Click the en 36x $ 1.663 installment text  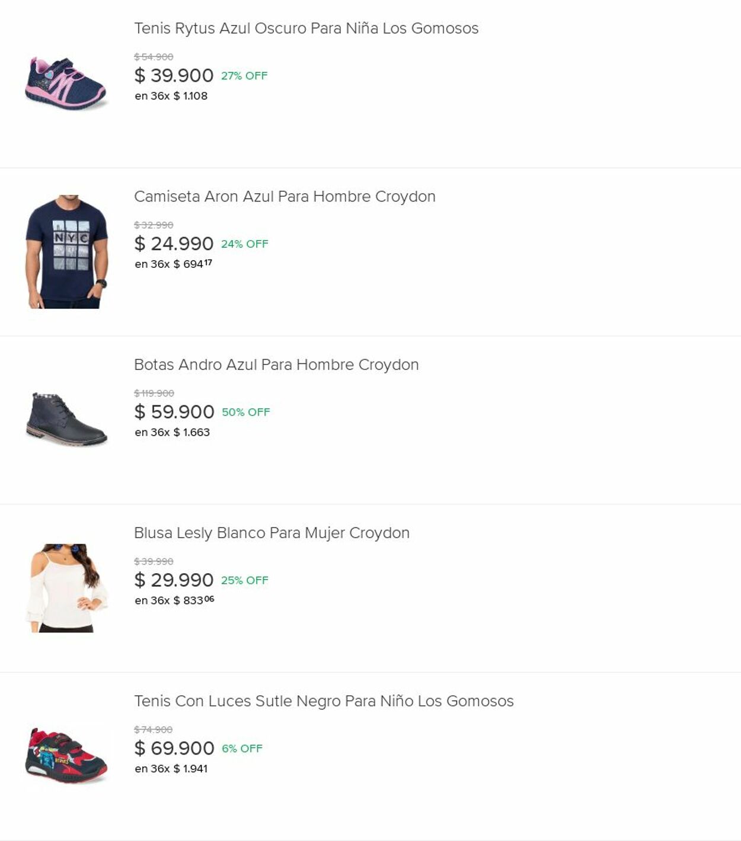[172, 433]
